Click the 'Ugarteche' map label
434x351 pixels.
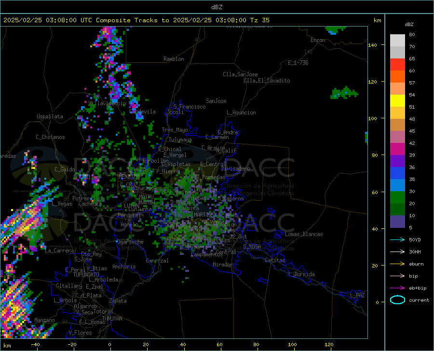pyautogui.click(x=130, y=242)
